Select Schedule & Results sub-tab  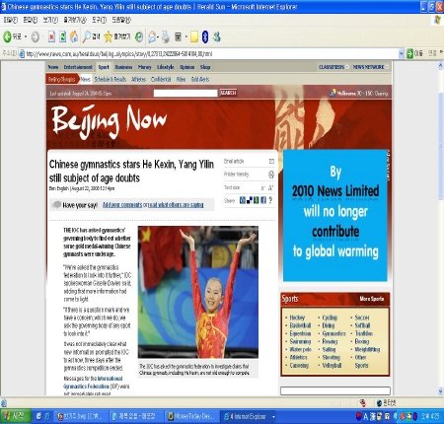111,79
